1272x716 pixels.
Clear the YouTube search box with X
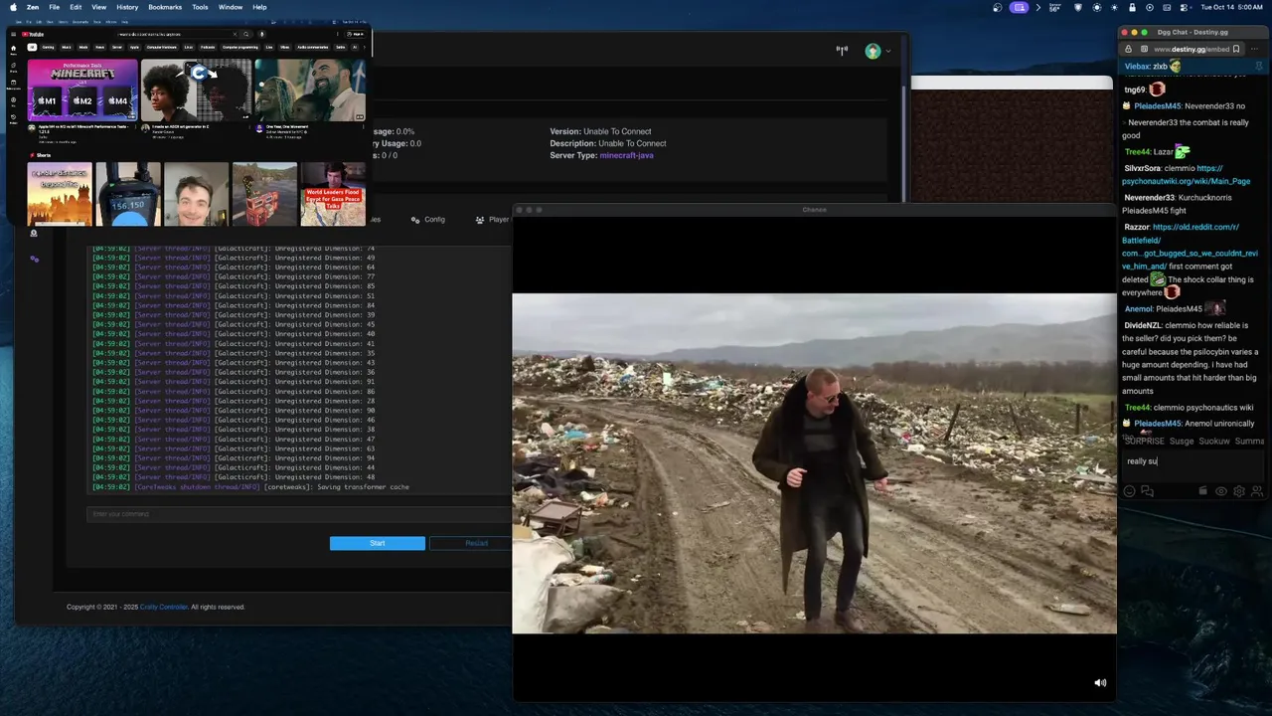pos(236,34)
